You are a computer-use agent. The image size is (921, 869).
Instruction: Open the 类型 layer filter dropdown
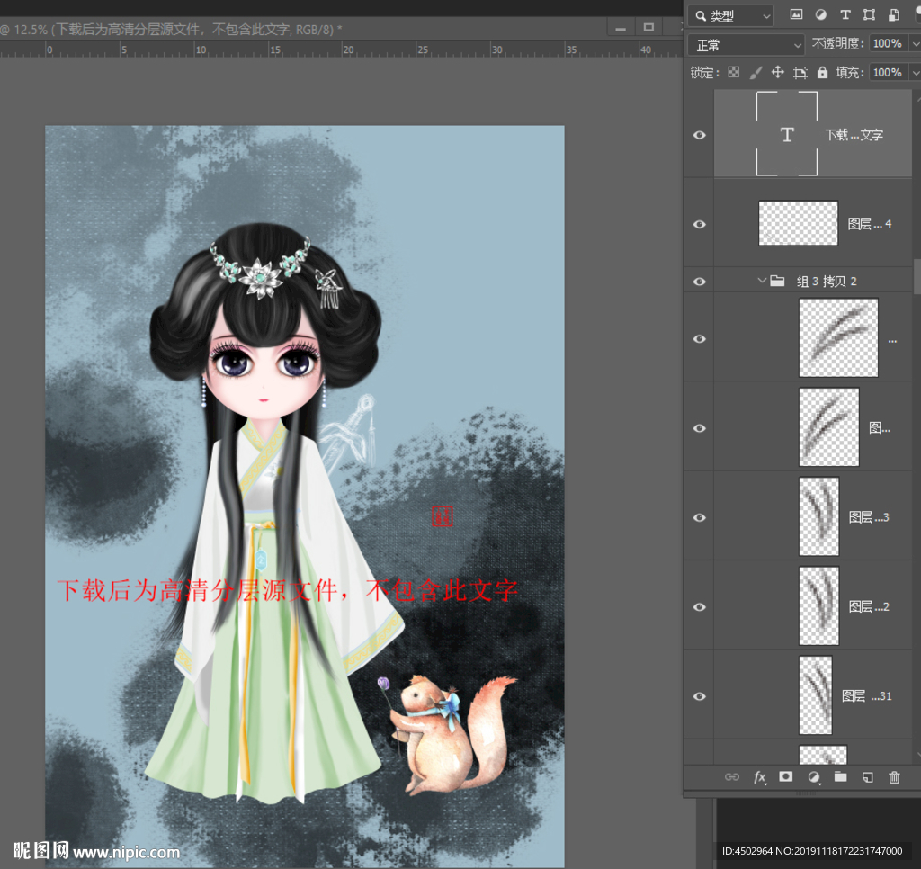pyautogui.click(x=730, y=15)
